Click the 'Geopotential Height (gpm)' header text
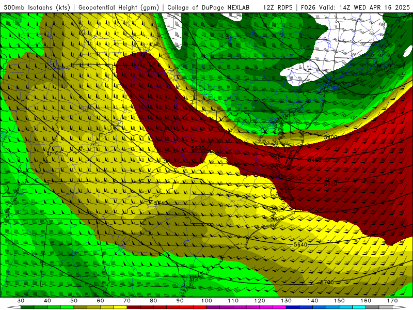 point(119,7)
